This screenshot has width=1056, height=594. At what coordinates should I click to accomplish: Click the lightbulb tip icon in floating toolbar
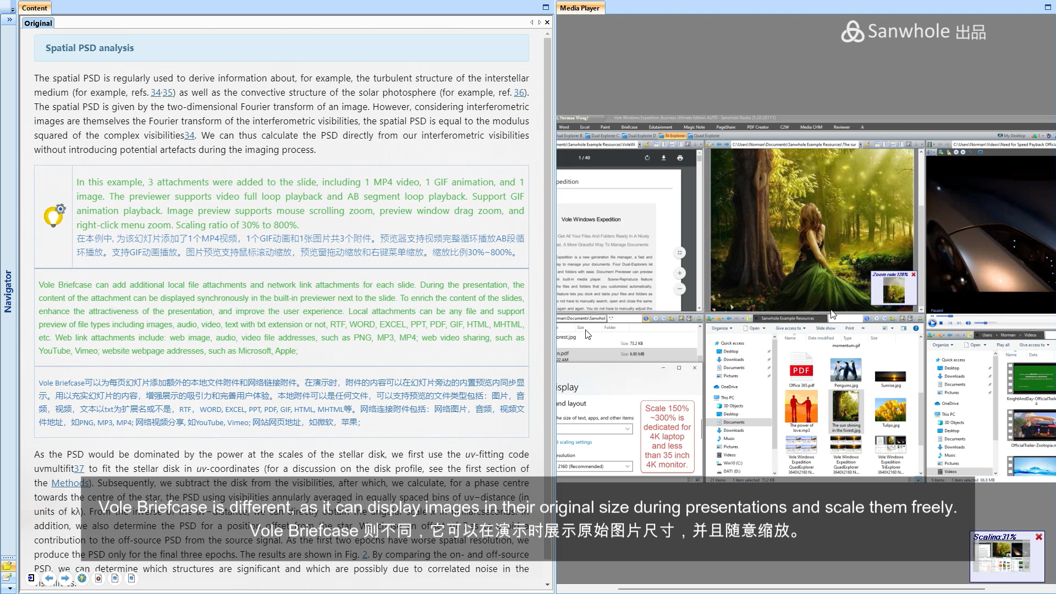(x=82, y=578)
